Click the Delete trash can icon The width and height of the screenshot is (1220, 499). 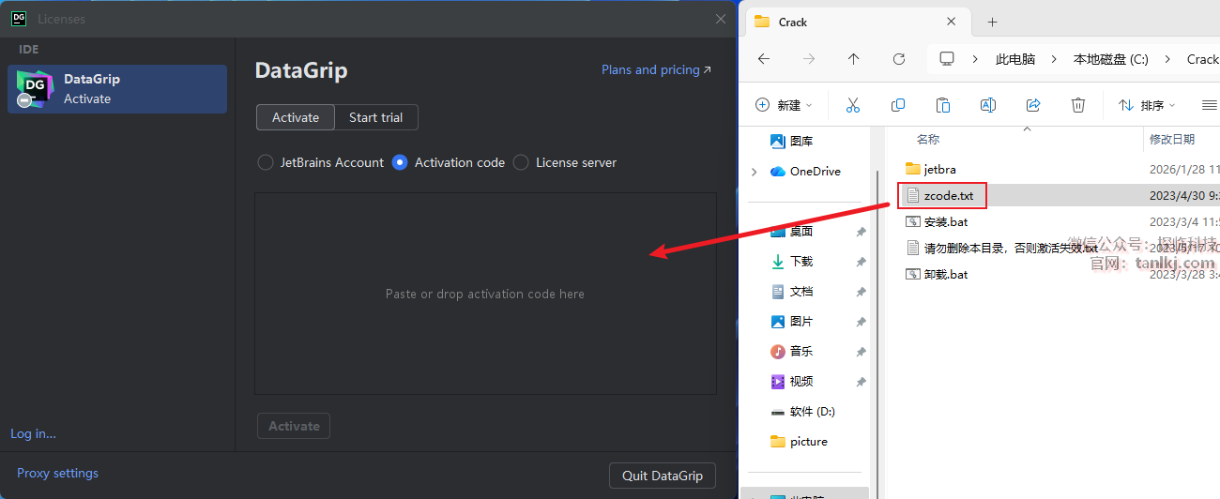(x=1078, y=105)
